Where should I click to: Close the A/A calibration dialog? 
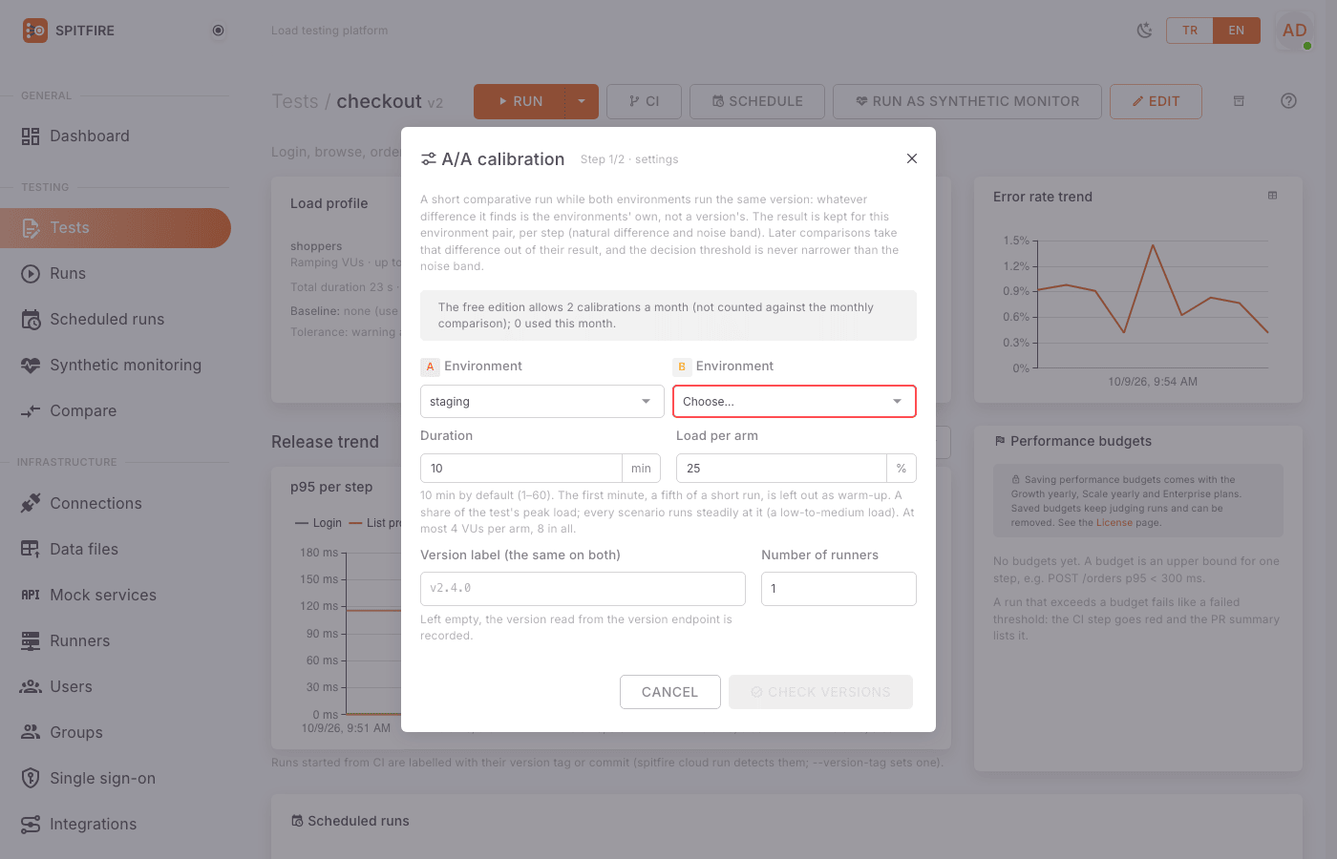pos(912,158)
